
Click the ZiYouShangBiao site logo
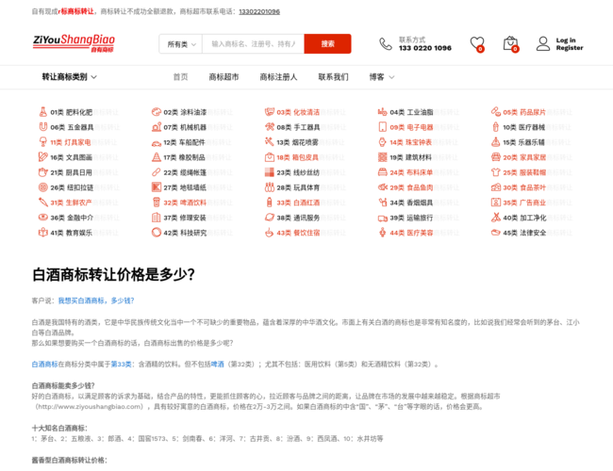coord(74,43)
